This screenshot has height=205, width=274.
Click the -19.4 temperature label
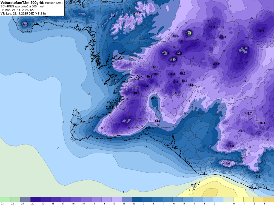point(172,74)
